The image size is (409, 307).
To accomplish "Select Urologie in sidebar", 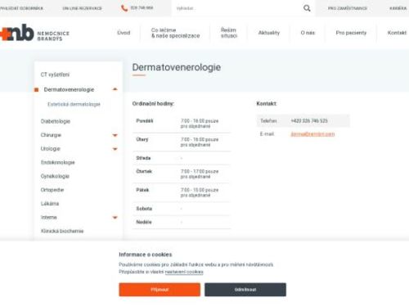I will (x=51, y=149).
